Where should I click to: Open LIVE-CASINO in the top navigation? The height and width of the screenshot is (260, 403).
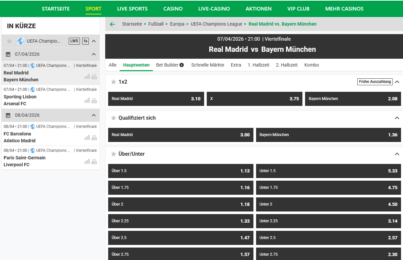coord(214,9)
